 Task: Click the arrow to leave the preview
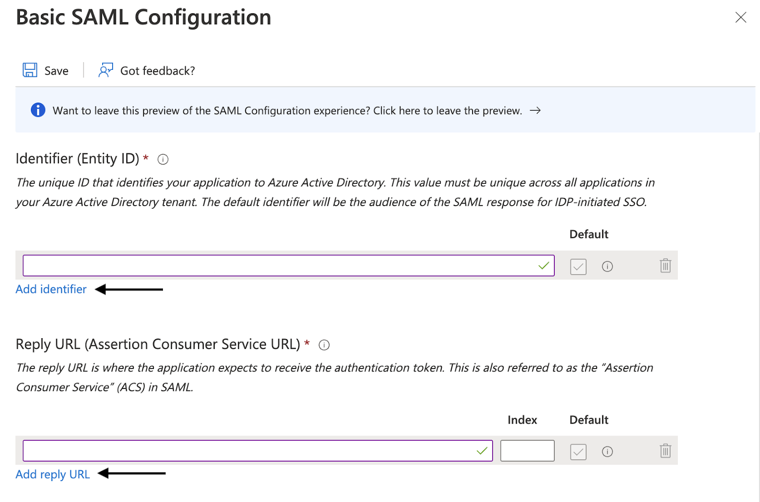pos(535,110)
